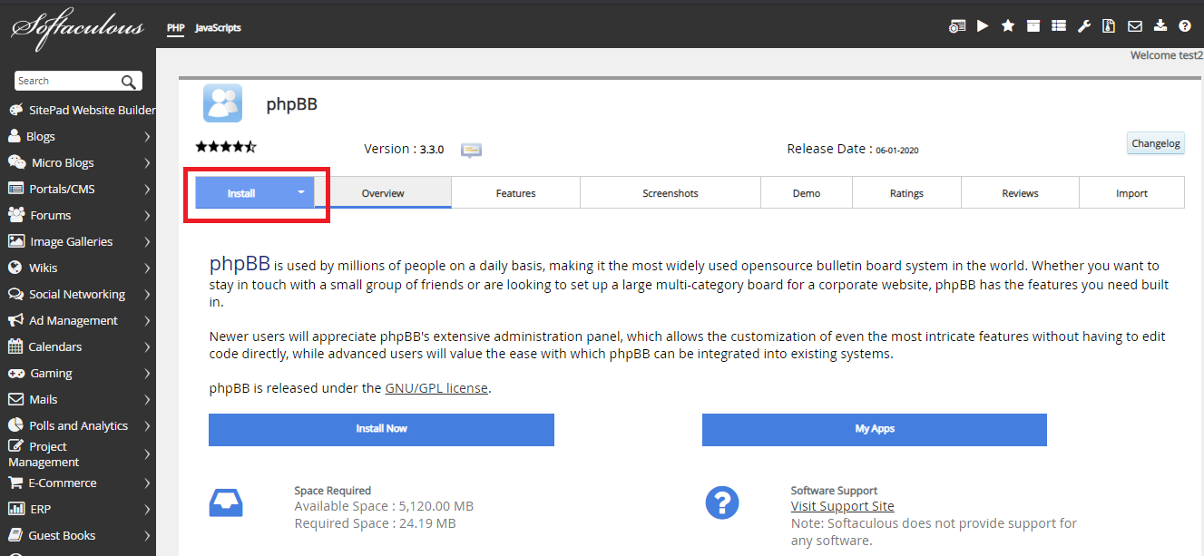Click the Changelog button
Image resolution: width=1204 pixels, height=556 pixels.
pyautogui.click(x=1156, y=143)
